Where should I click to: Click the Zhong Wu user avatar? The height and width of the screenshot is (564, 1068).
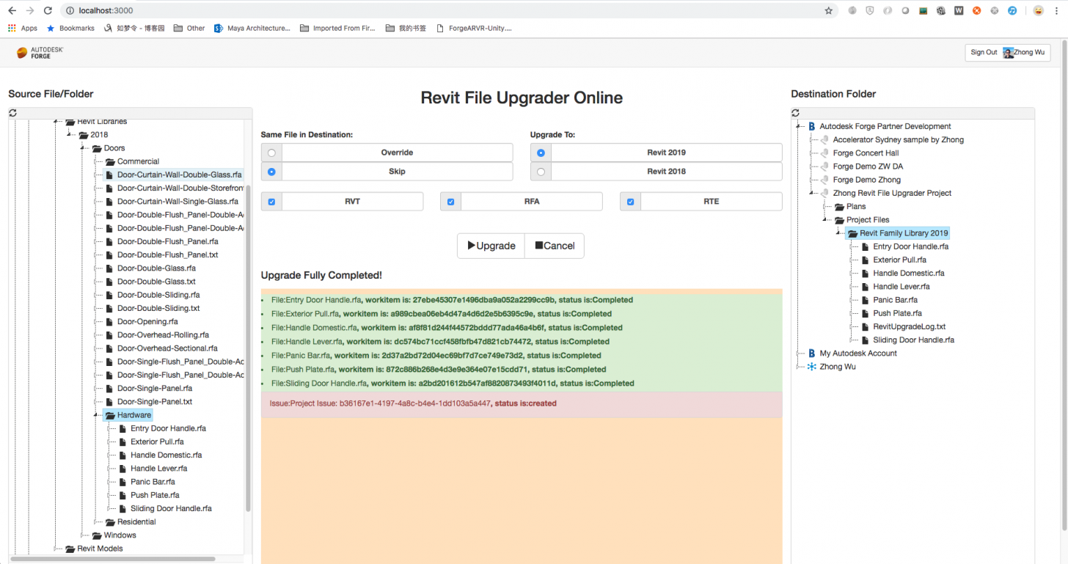1009,52
